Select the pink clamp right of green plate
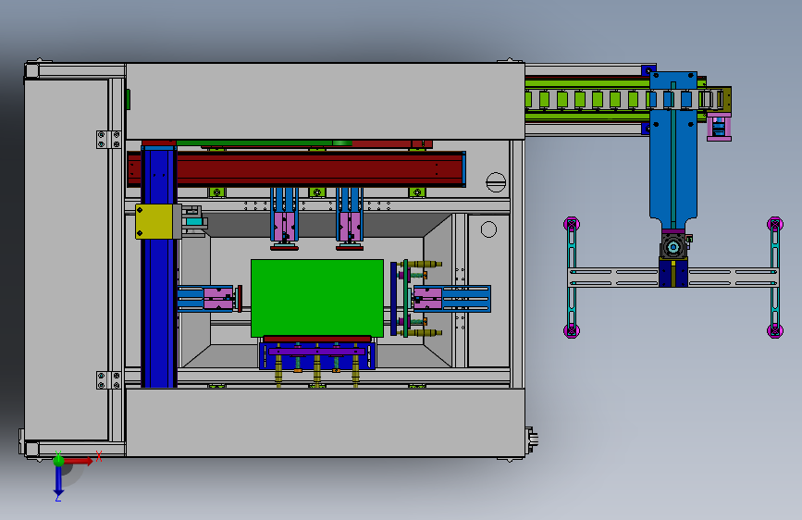802x520 pixels. 427,299
